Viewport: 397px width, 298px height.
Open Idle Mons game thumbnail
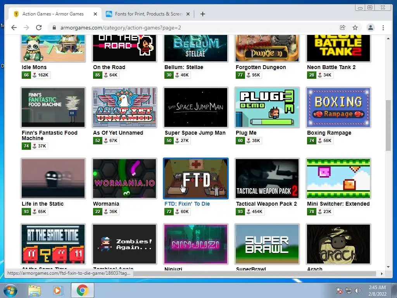pyautogui.click(x=53, y=48)
